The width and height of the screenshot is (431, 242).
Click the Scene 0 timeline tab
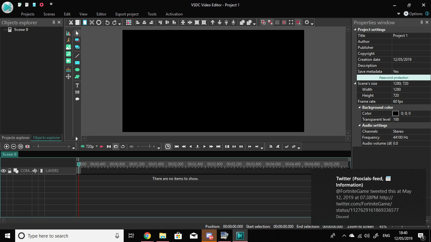coord(9,154)
